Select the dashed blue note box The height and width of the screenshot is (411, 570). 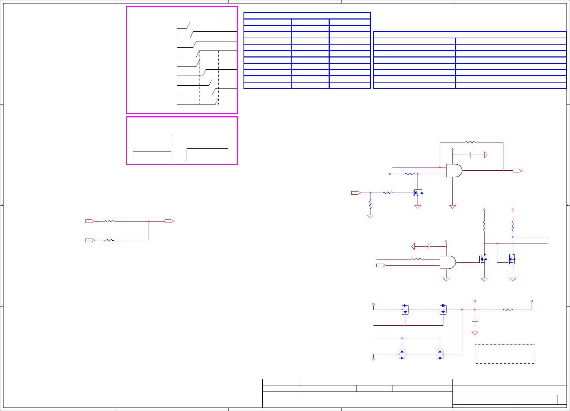(x=505, y=354)
